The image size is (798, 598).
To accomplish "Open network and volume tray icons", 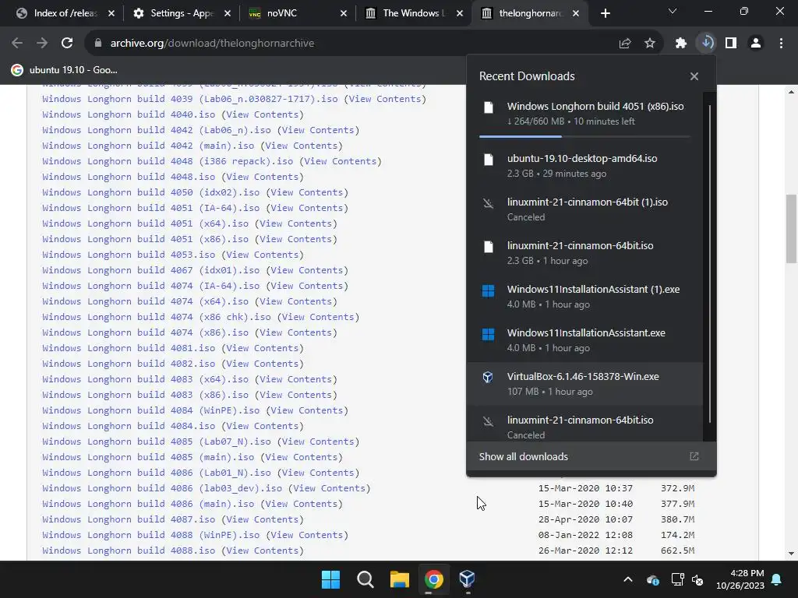I will (687, 579).
